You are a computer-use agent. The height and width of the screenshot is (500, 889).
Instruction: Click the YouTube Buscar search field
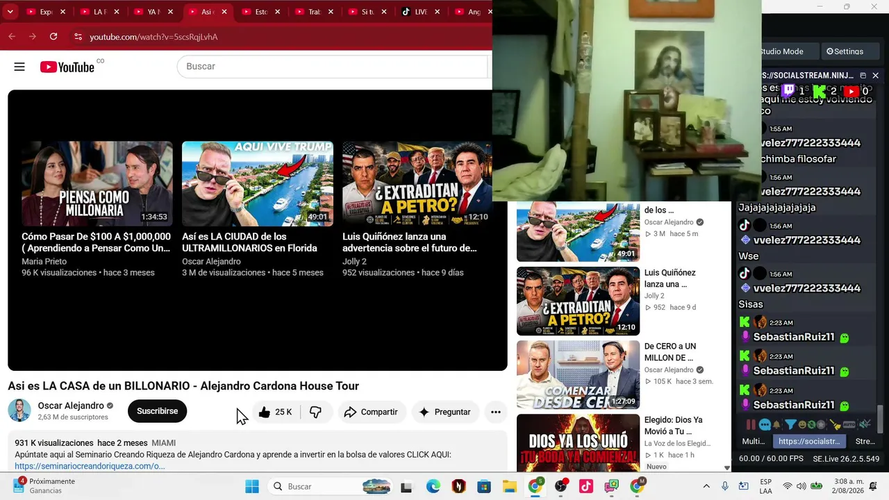tap(333, 67)
